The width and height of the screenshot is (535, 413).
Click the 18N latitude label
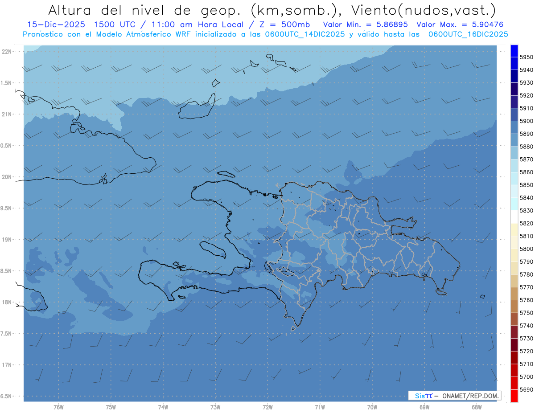(6, 303)
